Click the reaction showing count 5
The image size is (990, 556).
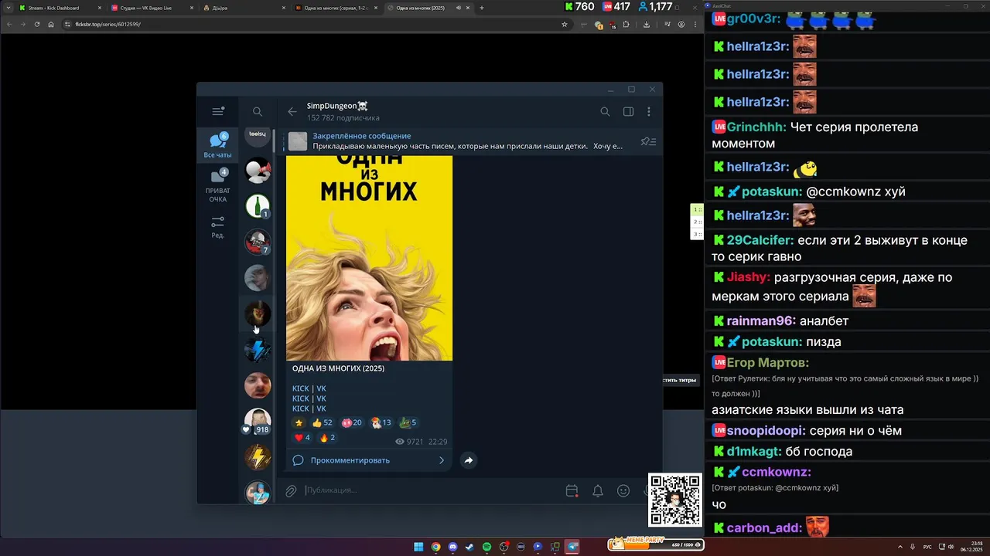pyautogui.click(x=408, y=422)
